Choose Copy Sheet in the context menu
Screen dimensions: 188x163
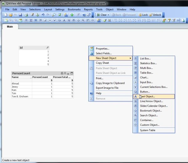[x=111, y=63]
